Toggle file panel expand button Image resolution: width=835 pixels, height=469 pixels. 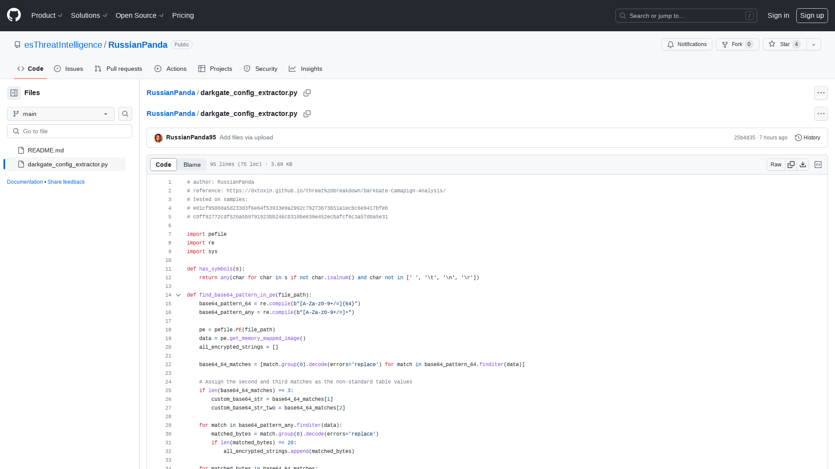pyautogui.click(x=14, y=93)
